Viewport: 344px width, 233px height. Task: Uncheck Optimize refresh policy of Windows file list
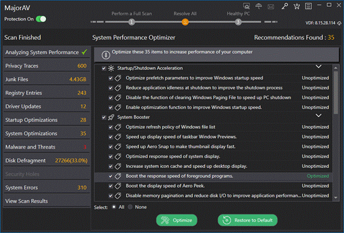[111, 127]
